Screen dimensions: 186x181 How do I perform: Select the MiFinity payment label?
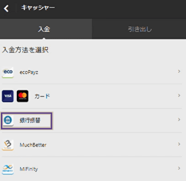click(x=29, y=169)
